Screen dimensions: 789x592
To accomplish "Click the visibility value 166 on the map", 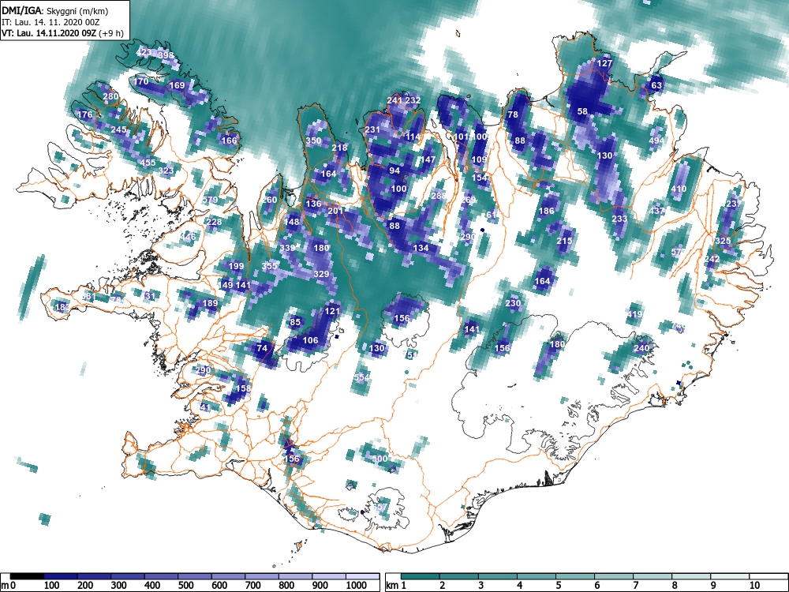I will (x=229, y=141).
